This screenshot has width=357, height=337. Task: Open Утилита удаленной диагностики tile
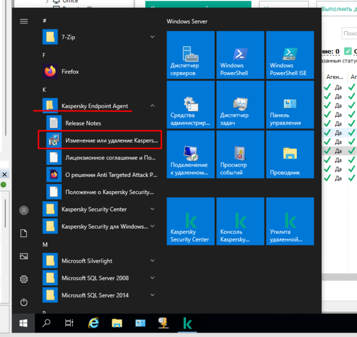(289, 221)
